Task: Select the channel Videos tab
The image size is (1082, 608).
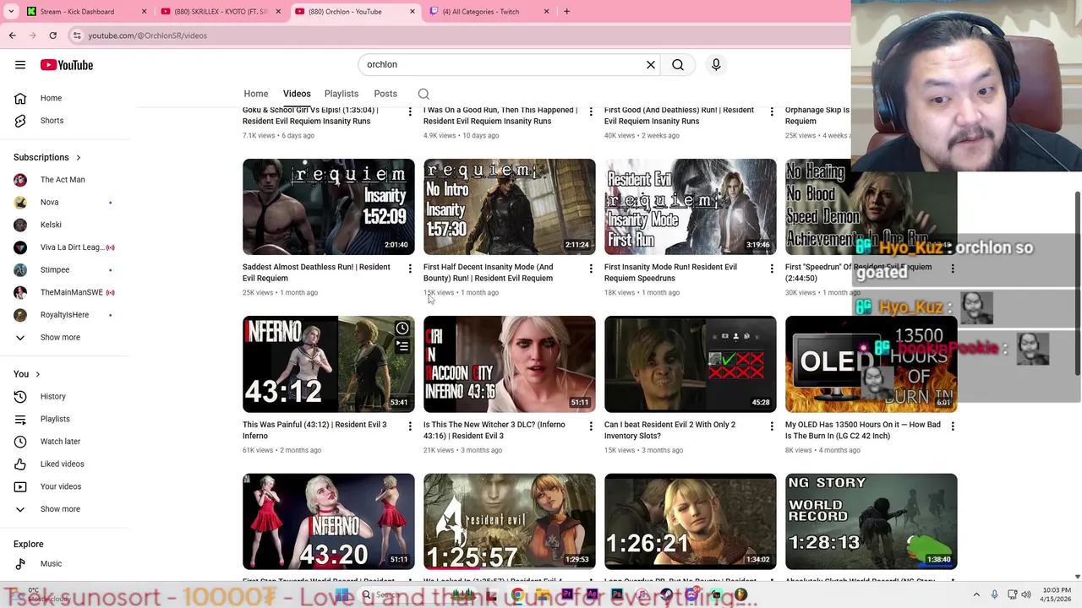Action: tap(297, 94)
